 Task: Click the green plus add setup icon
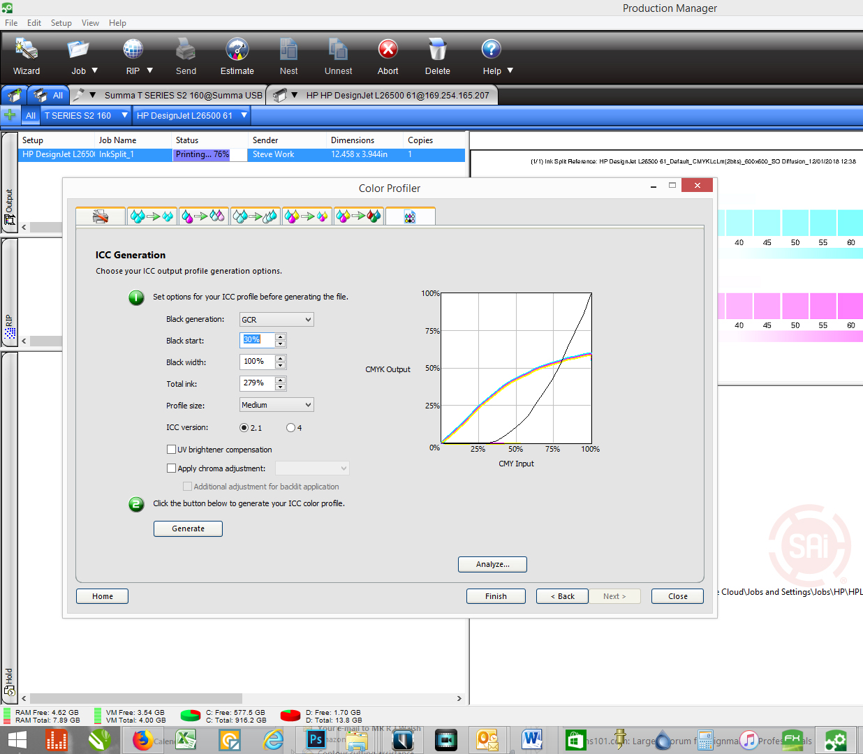pos(10,114)
